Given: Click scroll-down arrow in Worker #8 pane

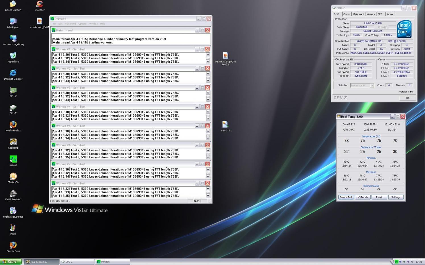Looking at the screenshot, I should pos(208,195).
